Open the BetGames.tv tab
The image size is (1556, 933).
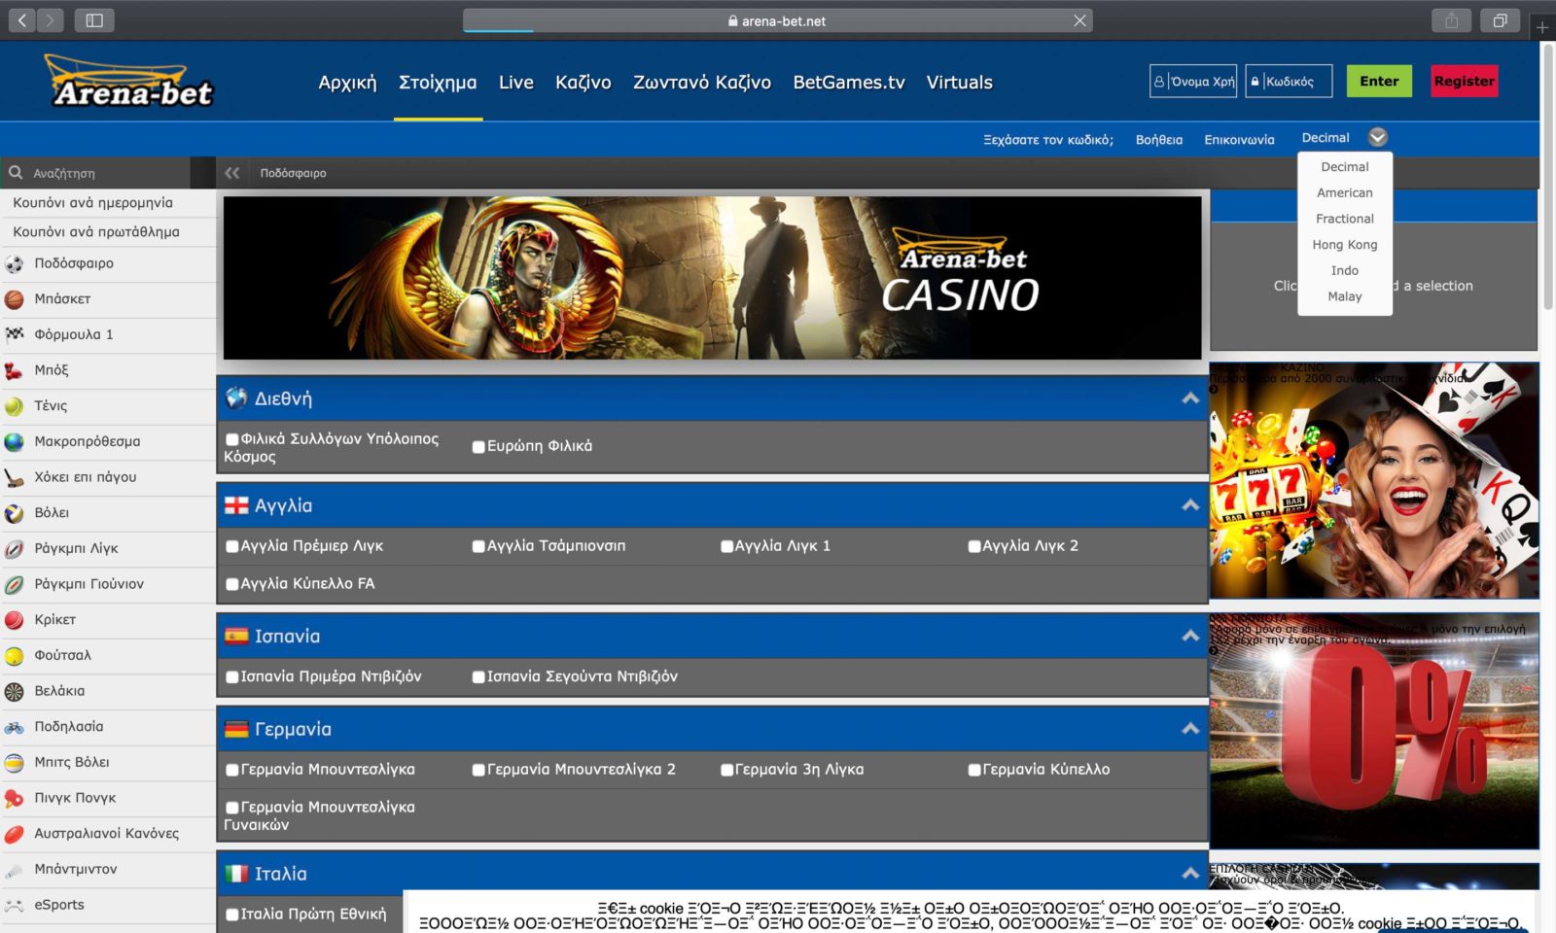849,83
